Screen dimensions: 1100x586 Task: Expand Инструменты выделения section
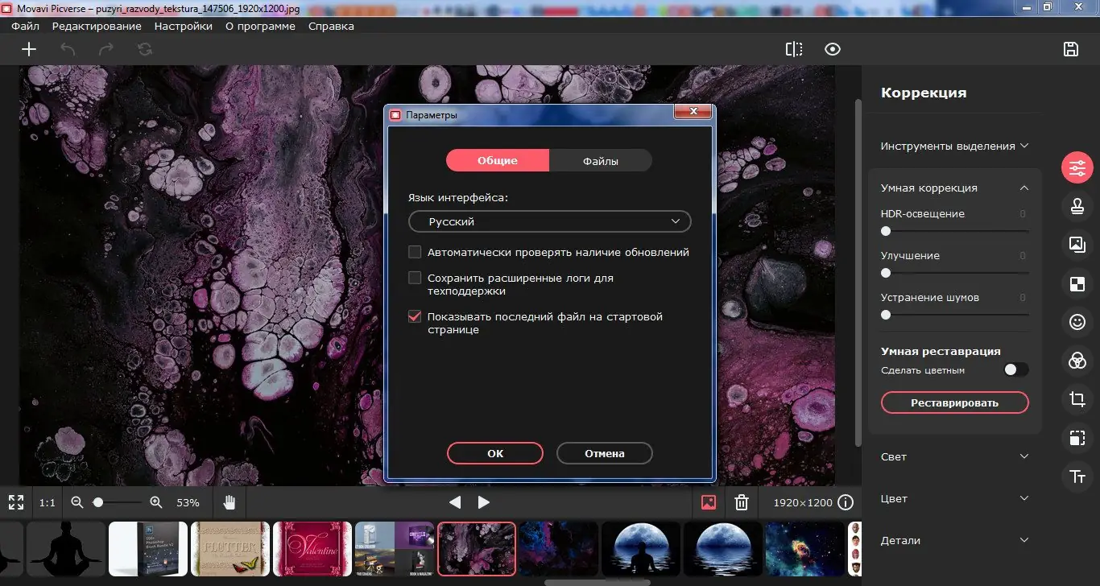point(955,146)
